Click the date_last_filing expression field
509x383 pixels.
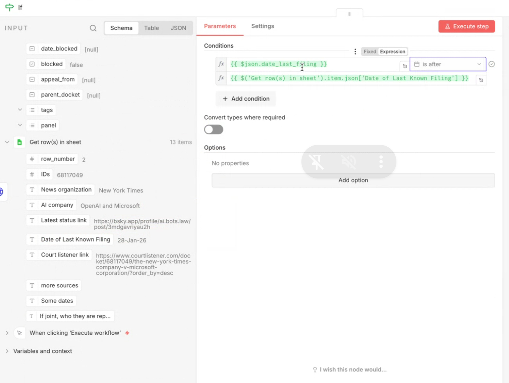pos(312,64)
